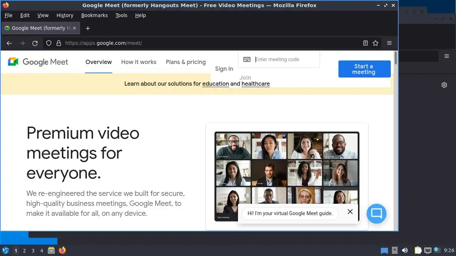Open the Tools menu

[x=121, y=15]
